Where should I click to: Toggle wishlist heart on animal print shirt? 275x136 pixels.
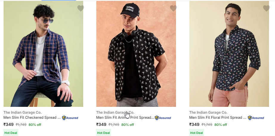(173, 8)
